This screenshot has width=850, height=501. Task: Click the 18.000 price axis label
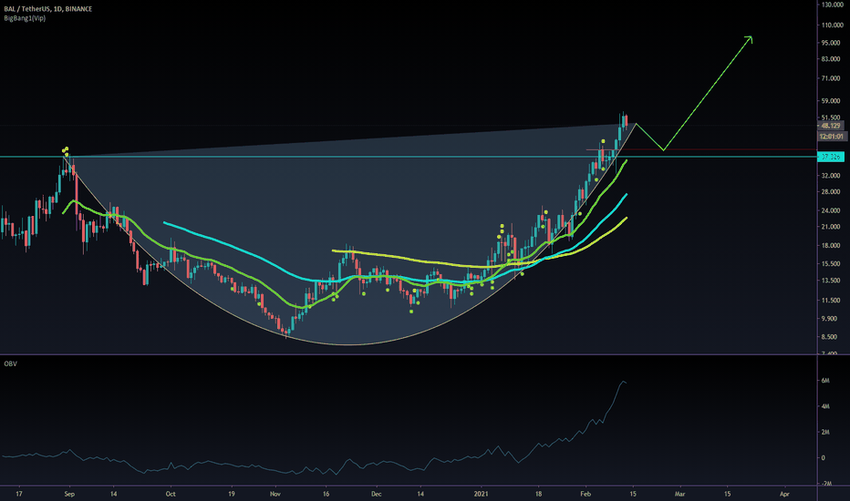pyautogui.click(x=831, y=246)
